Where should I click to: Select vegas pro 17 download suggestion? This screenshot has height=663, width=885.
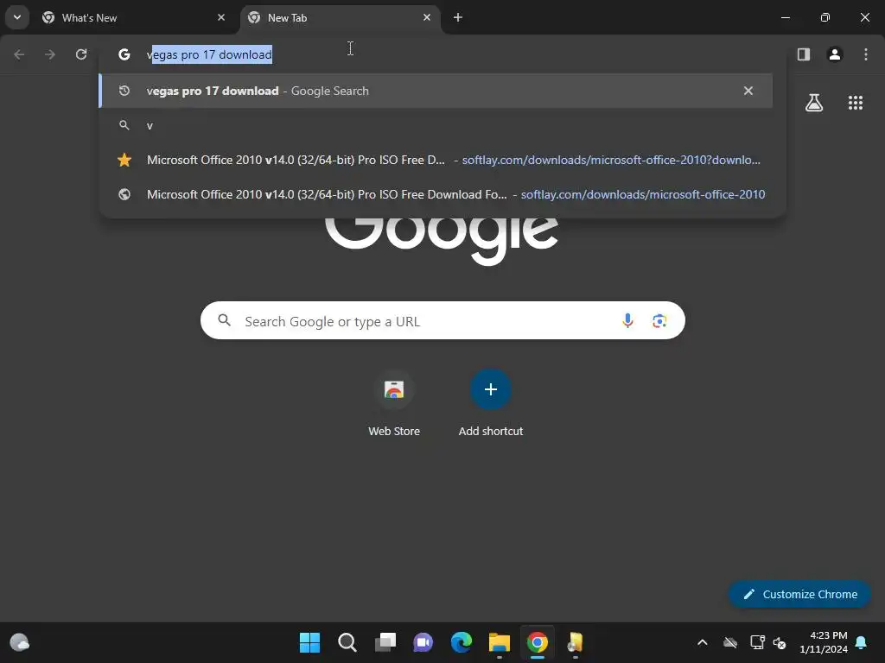pyautogui.click(x=436, y=91)
